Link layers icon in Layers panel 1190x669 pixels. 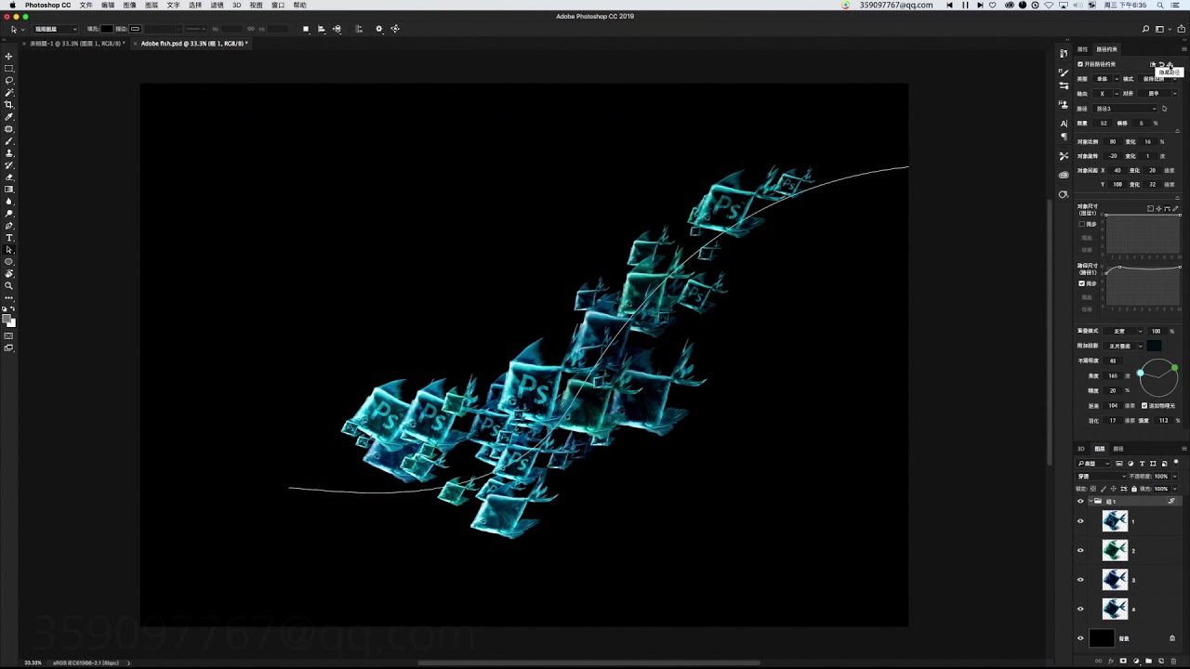pos(1099,661)
